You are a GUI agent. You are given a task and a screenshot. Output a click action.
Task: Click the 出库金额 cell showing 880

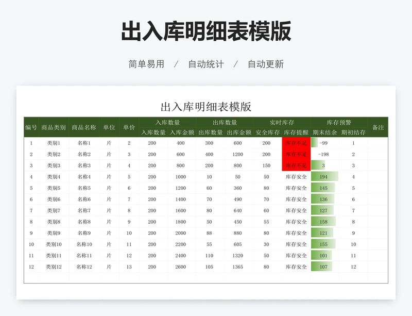(238, 233)
